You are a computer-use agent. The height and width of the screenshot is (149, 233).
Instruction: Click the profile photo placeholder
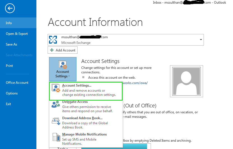click(x=187, y=81)
